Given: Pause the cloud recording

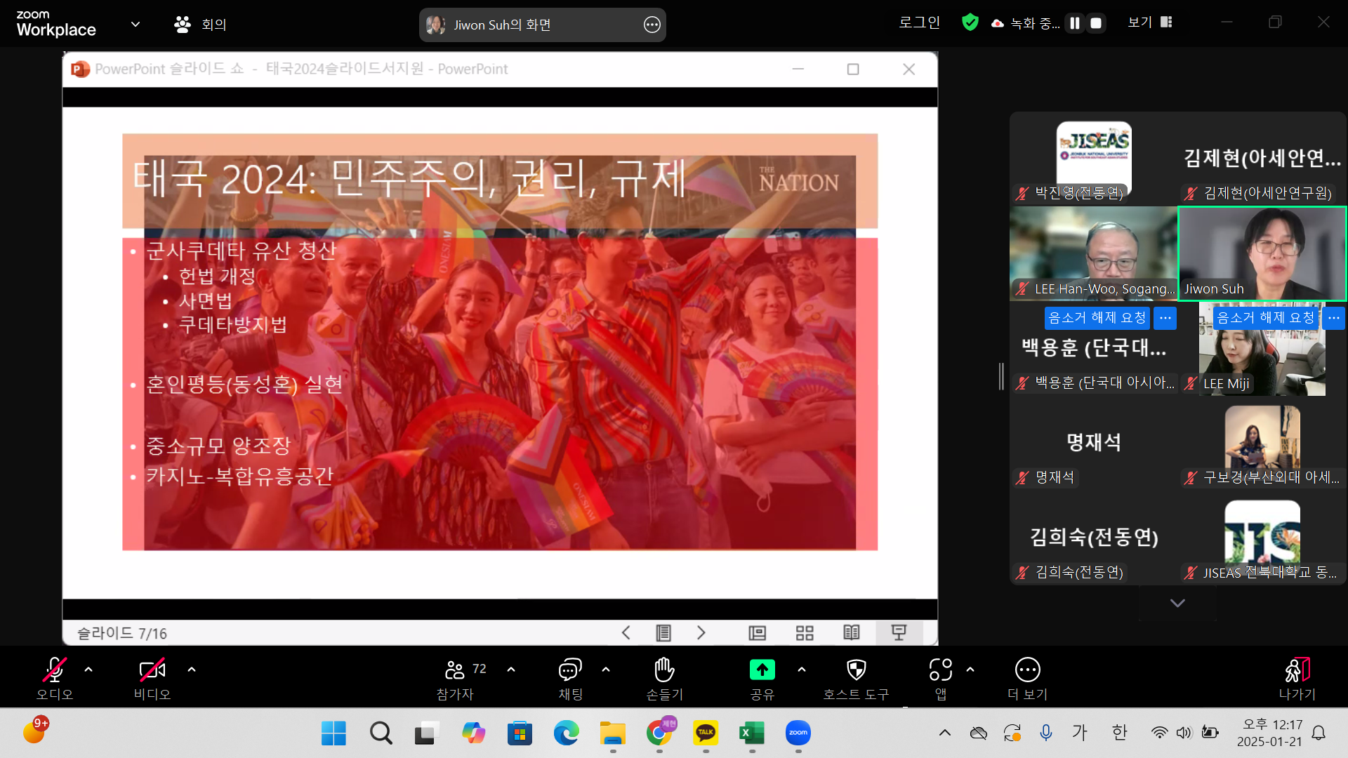Looking at the screenshot, I should click(x=1074, y=23).
